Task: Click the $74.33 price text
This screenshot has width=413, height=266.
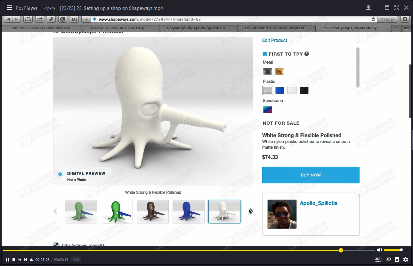Action: tap(270, 157)
